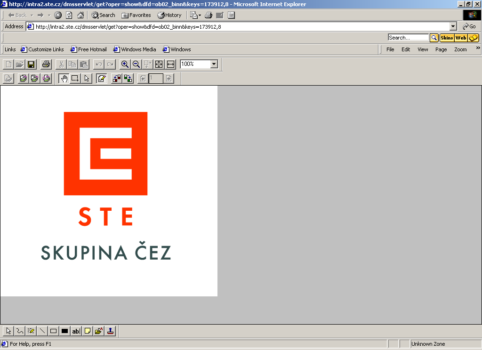Expand the address bar dropdown arrow

(x=453, y=27)
